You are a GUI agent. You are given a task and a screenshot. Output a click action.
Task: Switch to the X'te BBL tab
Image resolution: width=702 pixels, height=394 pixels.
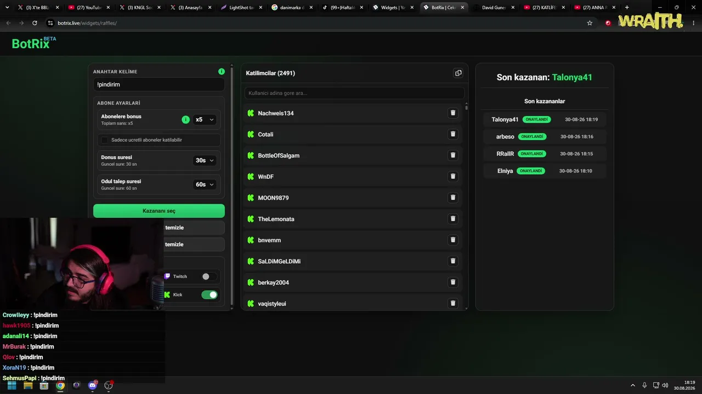pos(38,8)
